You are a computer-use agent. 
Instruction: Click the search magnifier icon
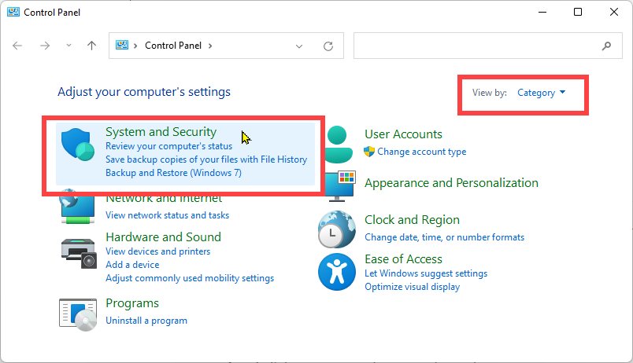[606, 46]
